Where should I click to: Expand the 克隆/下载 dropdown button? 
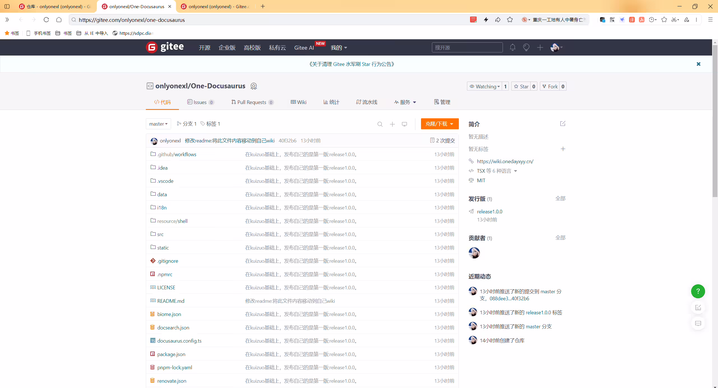click(439, 124)
